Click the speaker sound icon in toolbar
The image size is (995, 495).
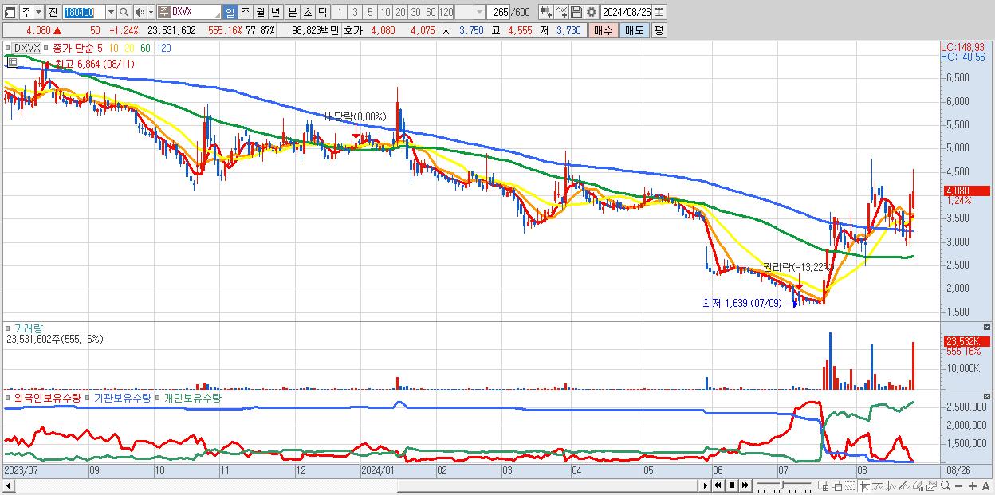tap(140, 12)
